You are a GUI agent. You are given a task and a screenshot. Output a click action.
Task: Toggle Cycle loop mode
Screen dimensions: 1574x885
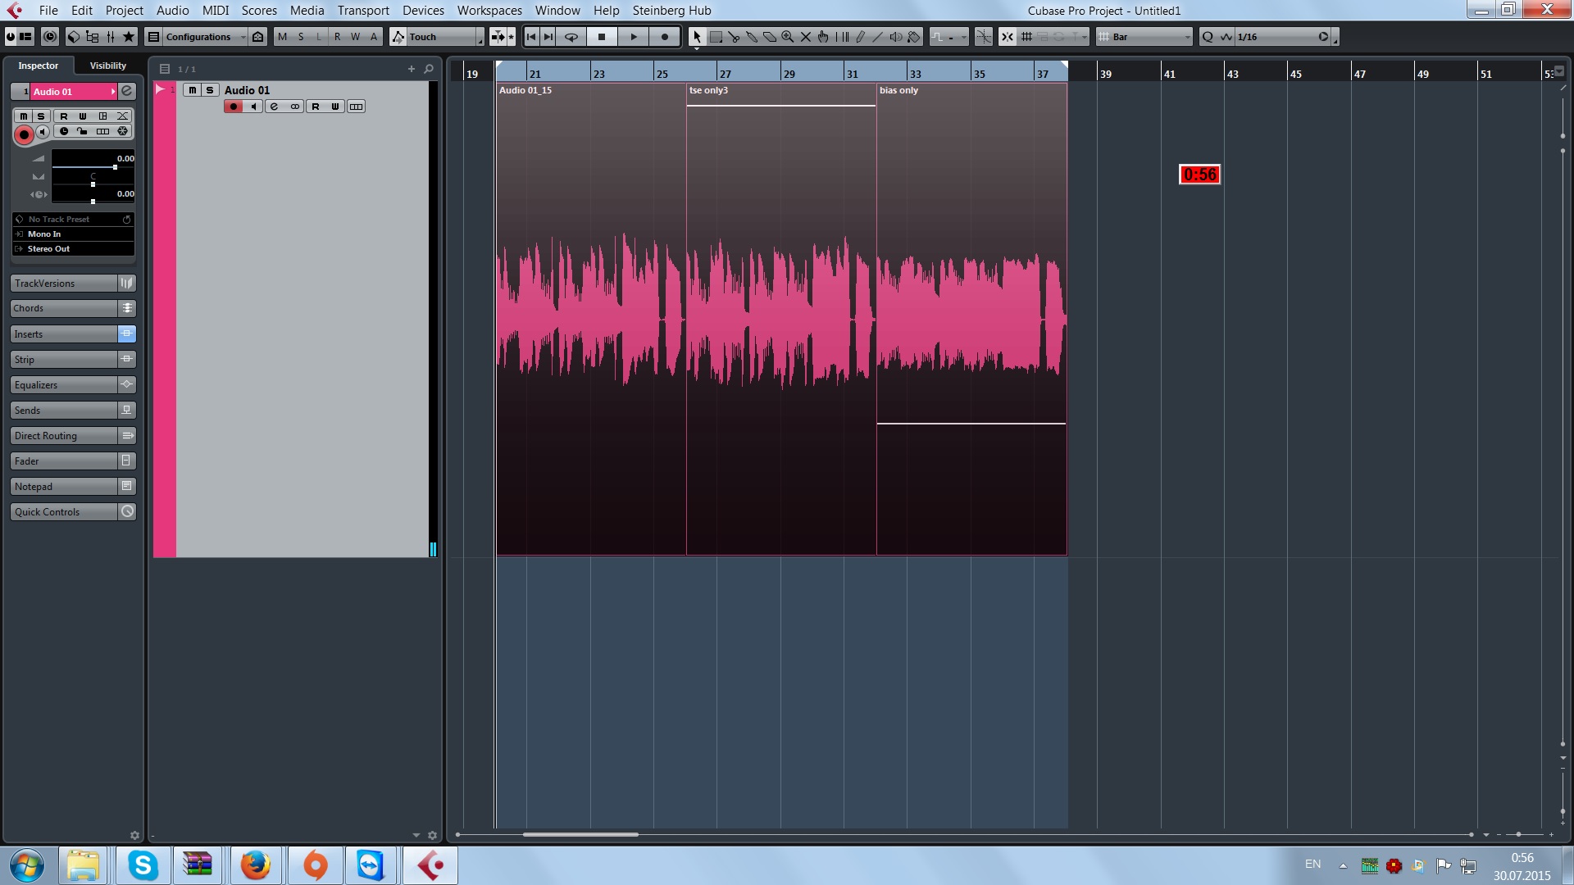point(571,37)
